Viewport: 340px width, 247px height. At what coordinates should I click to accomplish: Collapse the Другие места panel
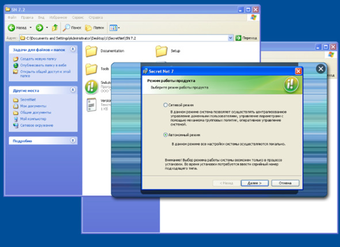pyautogui.click(x=73, y=90)
